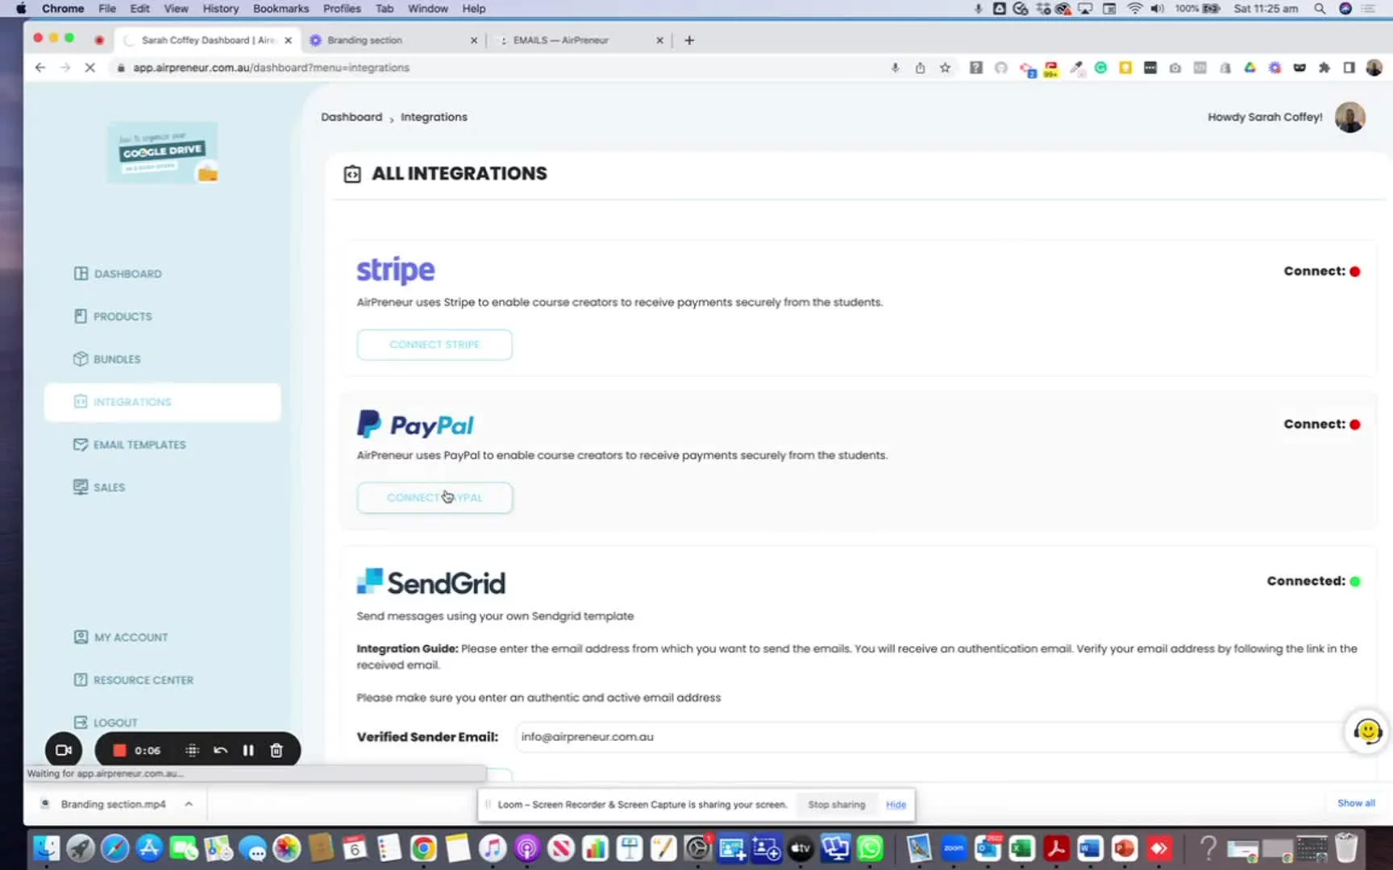1393x870 pixels.
Task: Open the user profile avatar
Action: point(1349,118)
